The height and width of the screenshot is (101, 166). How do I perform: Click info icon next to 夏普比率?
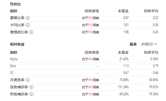[28, 18]
